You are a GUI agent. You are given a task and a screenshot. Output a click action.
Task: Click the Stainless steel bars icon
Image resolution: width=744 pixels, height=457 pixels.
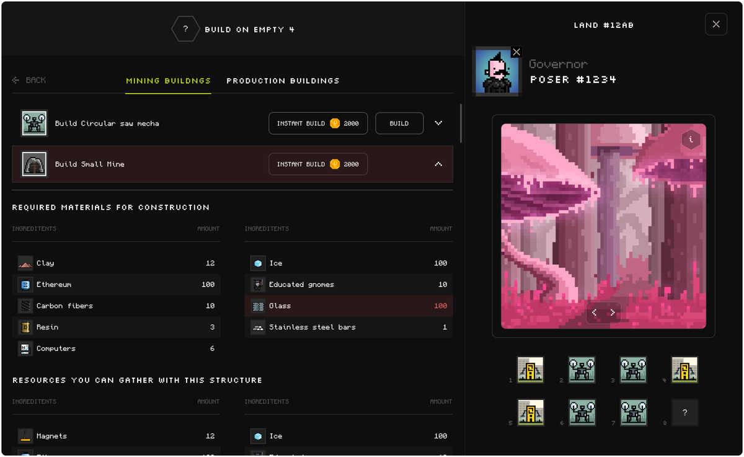[258, 327]
